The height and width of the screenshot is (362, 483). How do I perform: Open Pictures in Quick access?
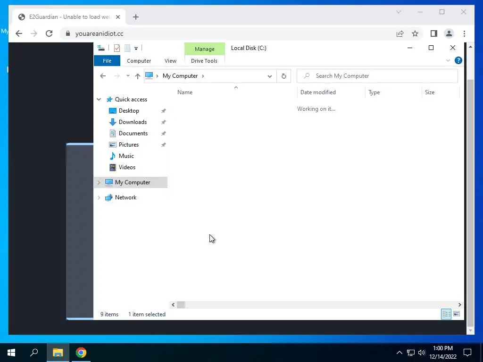point(128,144)
